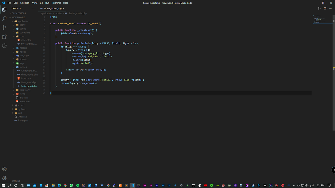
Task: Split the editor right
Action: click(325, 8)
